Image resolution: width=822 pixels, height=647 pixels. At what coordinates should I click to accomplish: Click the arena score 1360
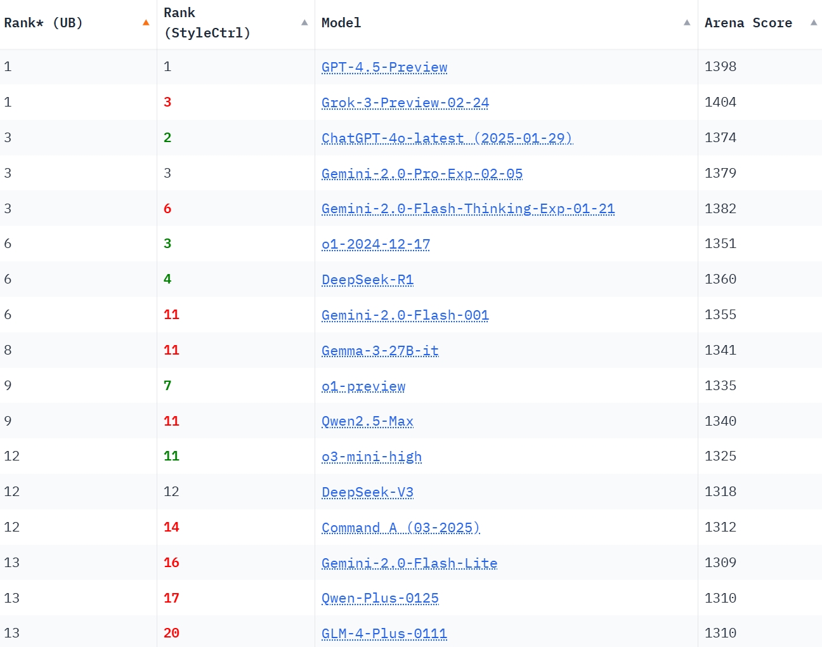(x=721, y=279)
